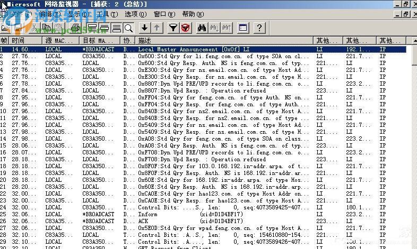
Task: Open the 帮助(H) menu
Action: [x=188, y=14]
